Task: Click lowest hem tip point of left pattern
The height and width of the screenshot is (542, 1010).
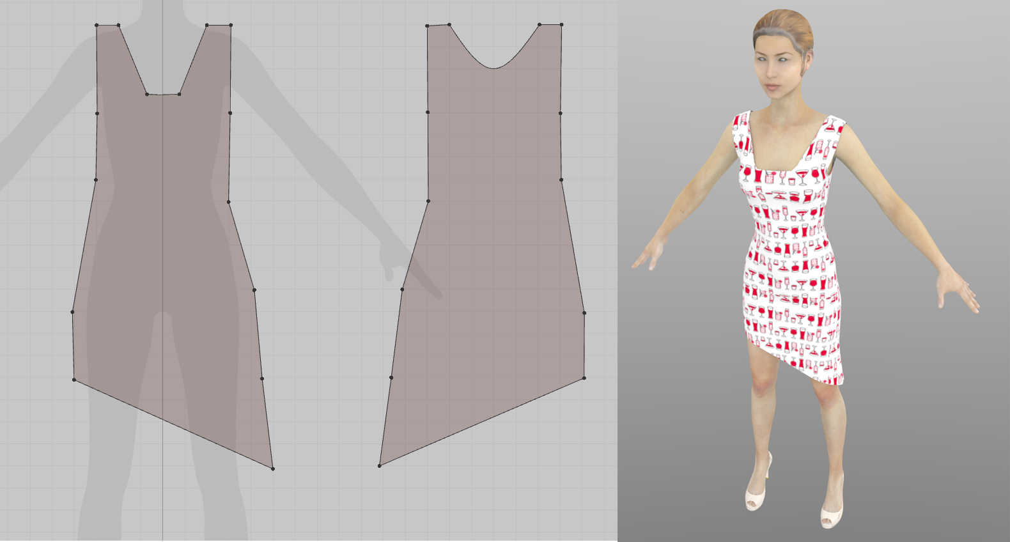Action: (273, 469)
